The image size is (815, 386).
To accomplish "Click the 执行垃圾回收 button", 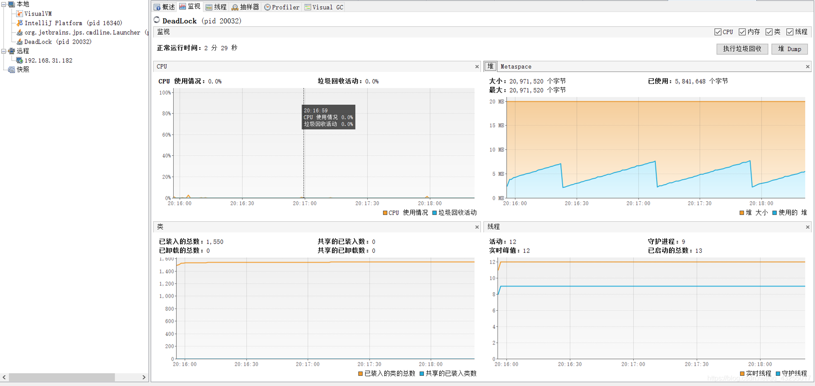I will coord(742,49).
